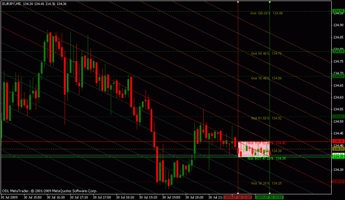Screen dimensions: 345x200
Task: Click the 134.75 price scale label
Action: tap(338, 62)
